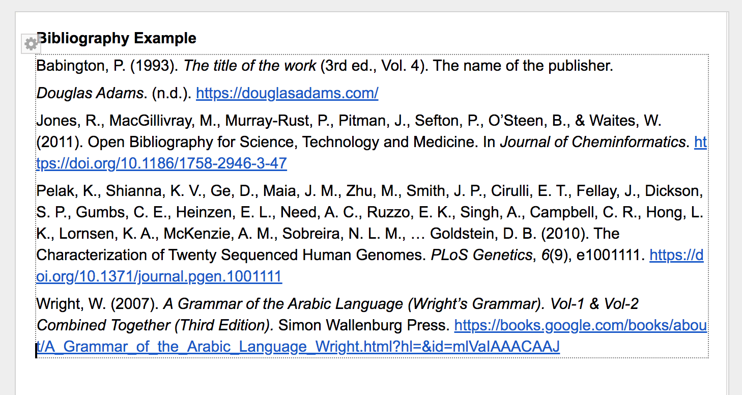
Task: Open the bibliography widget gear settings
Action: click(x=31, y=44)
